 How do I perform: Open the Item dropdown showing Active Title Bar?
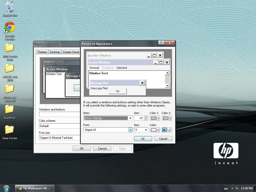click(108, 118)
